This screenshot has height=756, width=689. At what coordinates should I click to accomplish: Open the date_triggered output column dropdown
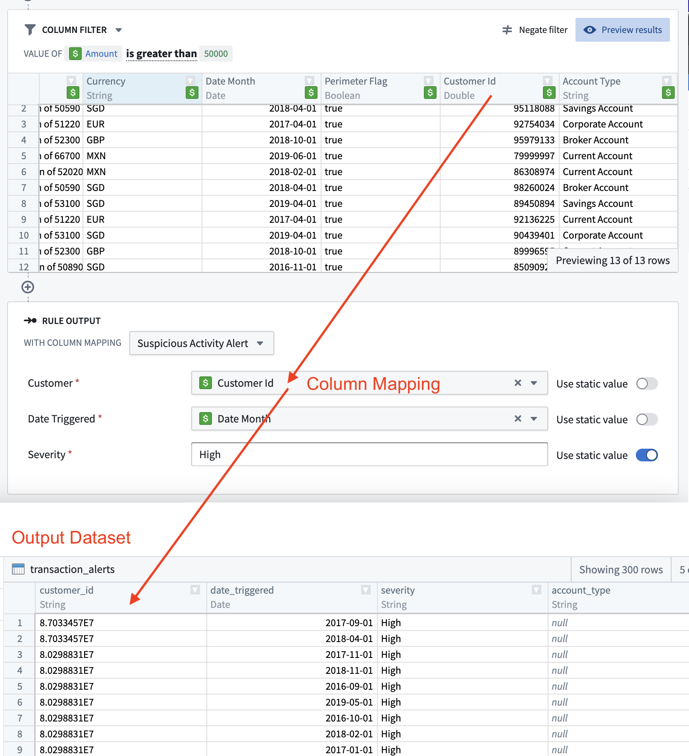(366, 590)
